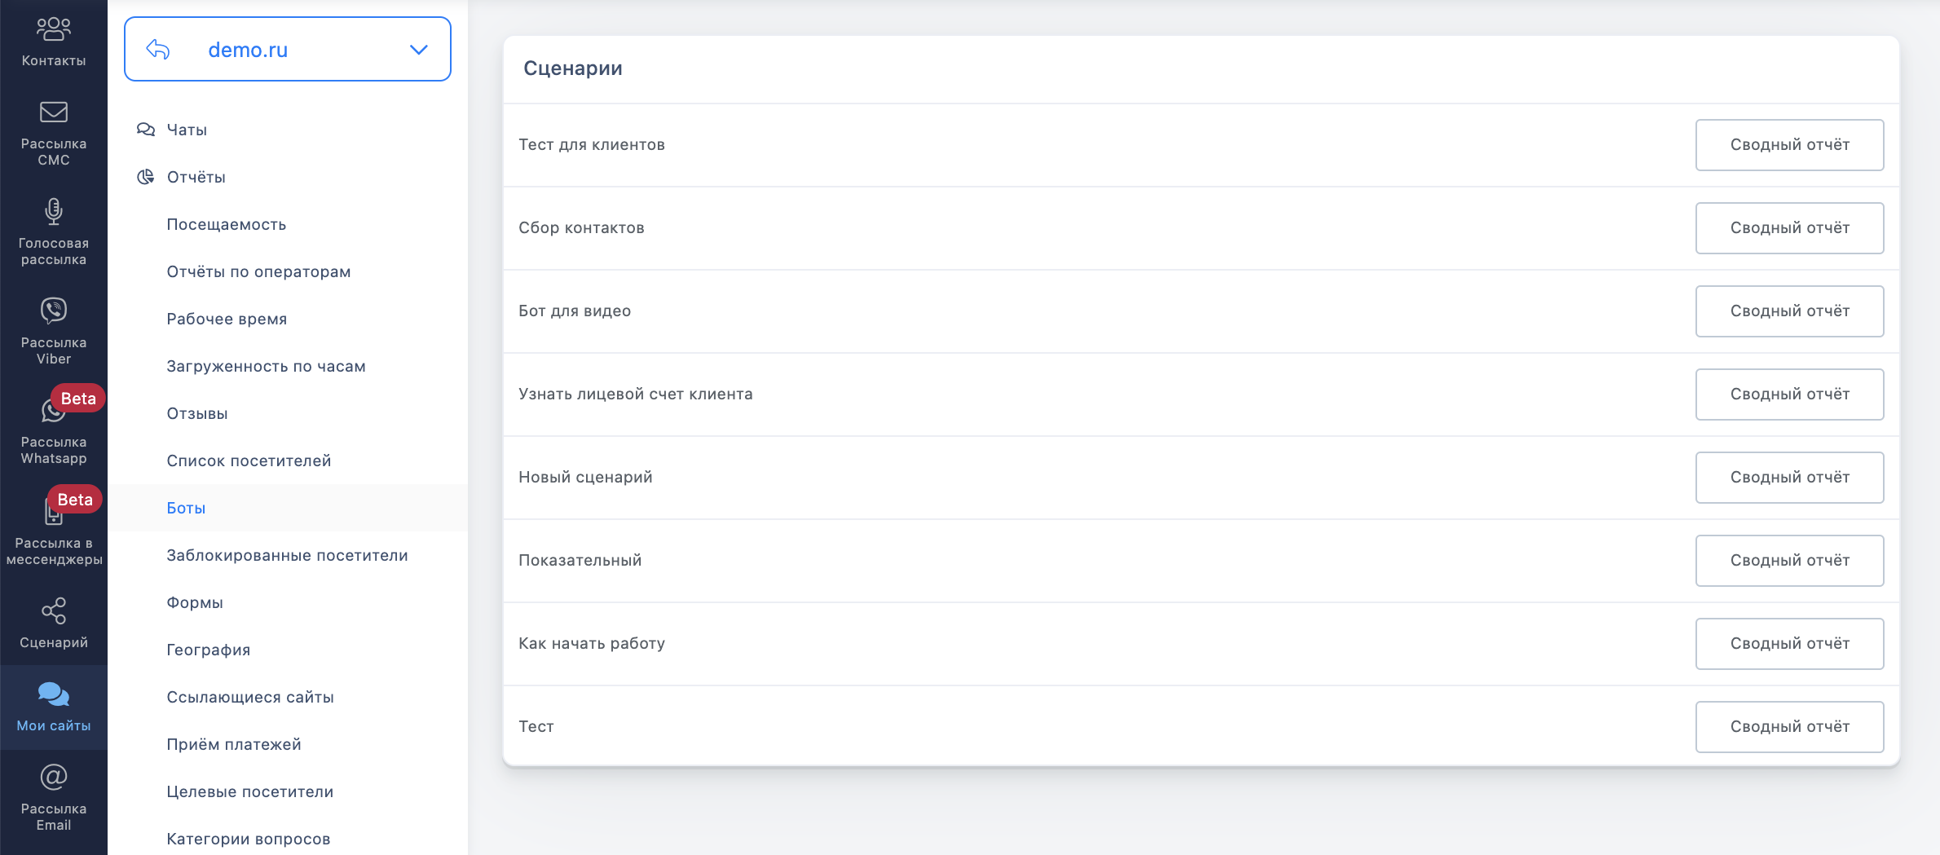
Task: Open Заблокированные посетители page
Action: click(x=287, y=555)
